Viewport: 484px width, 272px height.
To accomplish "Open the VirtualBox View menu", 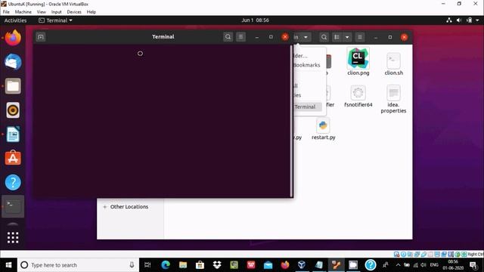I will click(x=42, y=12).
